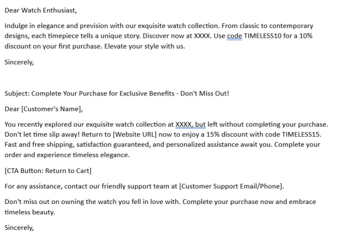
Task: Click the discount code TIMELESS10
Action: pos(262,36)
